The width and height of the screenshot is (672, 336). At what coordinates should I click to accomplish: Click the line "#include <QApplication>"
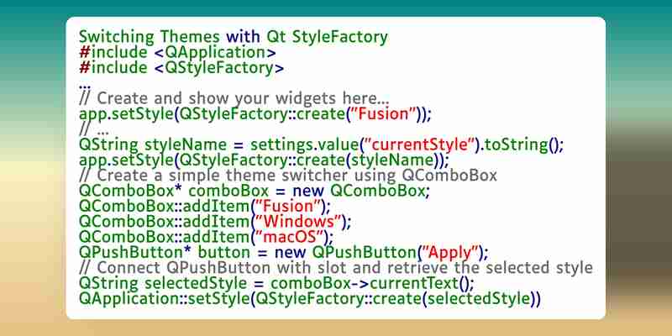pos(177,53)
